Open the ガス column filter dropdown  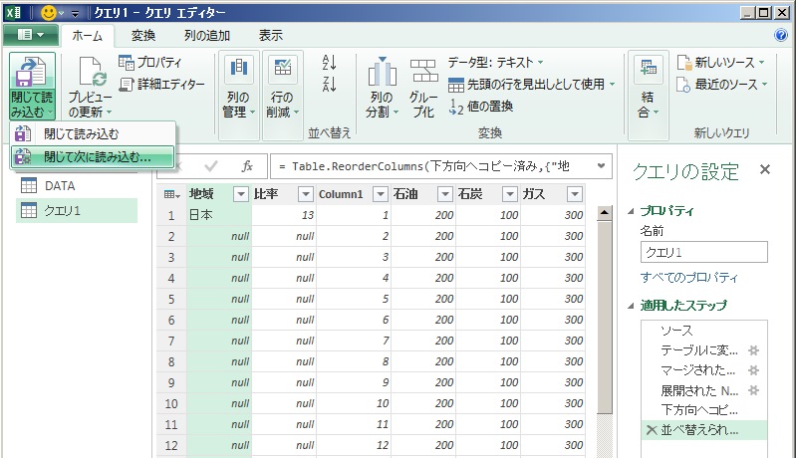574,194
